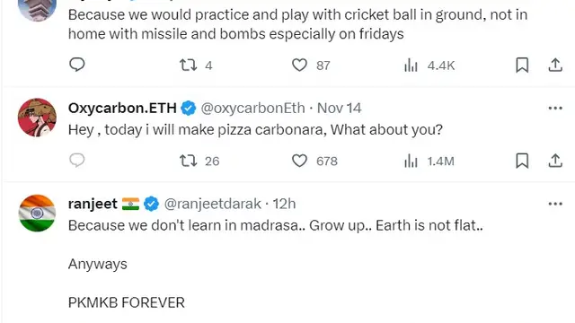Open the Nov 14 tweet timestamp
This screenshot has height=323, width=575.
click(x=340, y=108)
